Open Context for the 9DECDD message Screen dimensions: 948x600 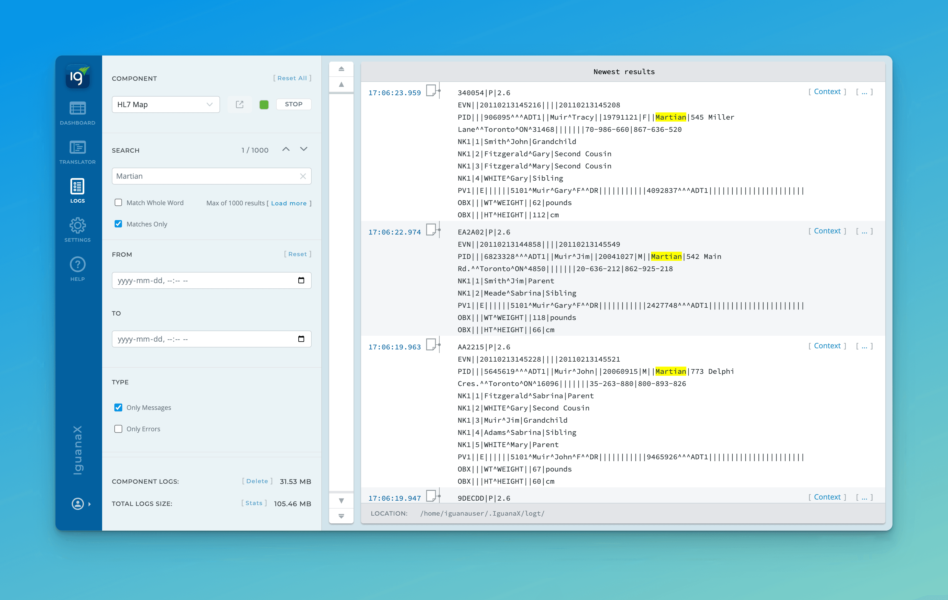pyautogui.click(x=827, y=497)
